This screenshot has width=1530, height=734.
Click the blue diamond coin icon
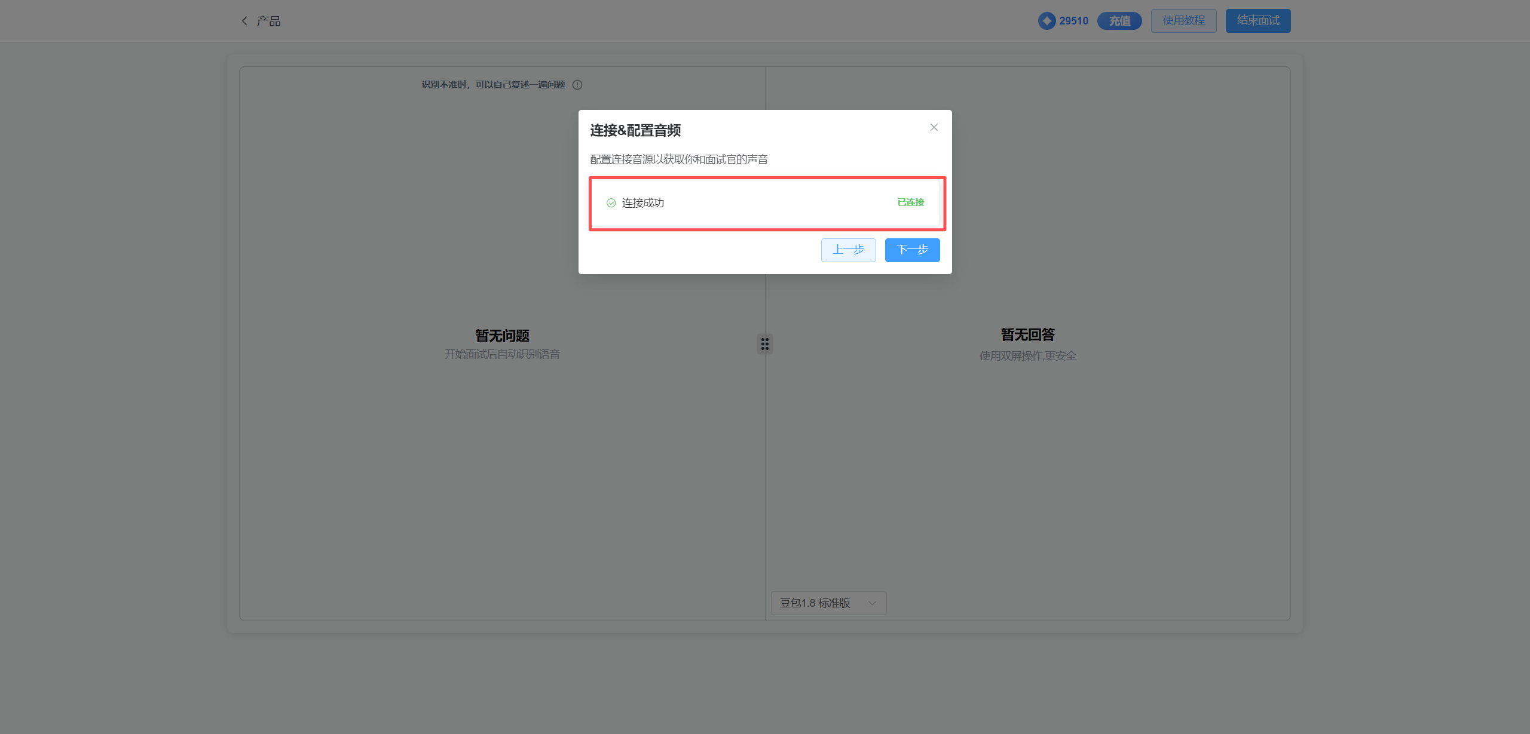tap(1046, 21)
